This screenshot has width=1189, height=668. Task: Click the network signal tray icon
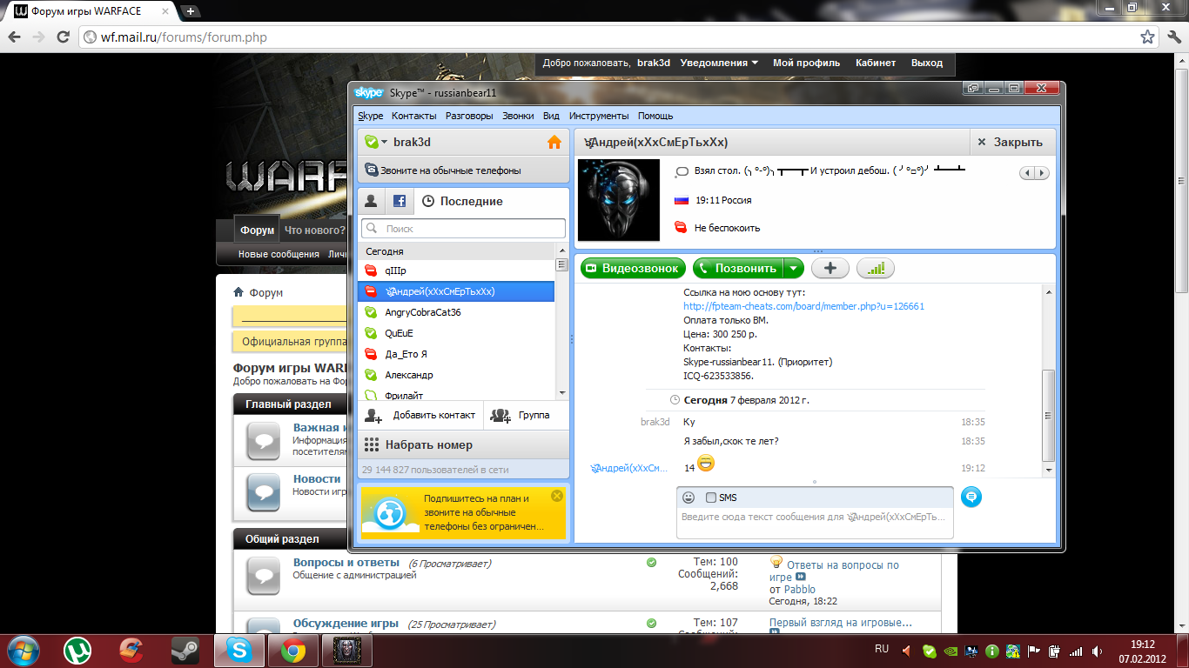point(1076,651)
